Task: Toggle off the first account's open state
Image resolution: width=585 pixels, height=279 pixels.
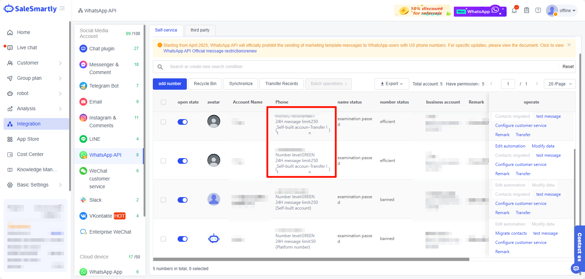Action: 183,122
